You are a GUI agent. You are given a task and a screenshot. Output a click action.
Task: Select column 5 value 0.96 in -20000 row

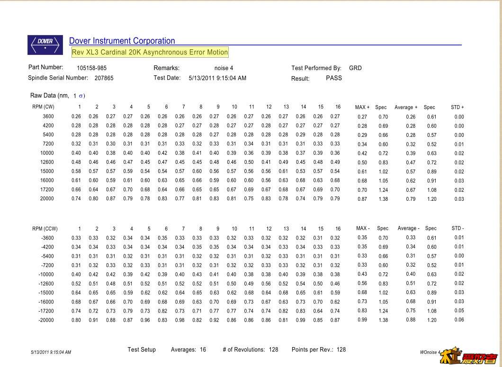point(145,320)
